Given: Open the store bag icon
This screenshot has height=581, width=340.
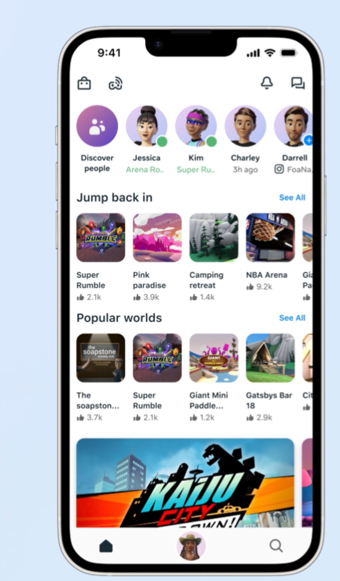Looking at the screenshot, I should coord(84,83).
